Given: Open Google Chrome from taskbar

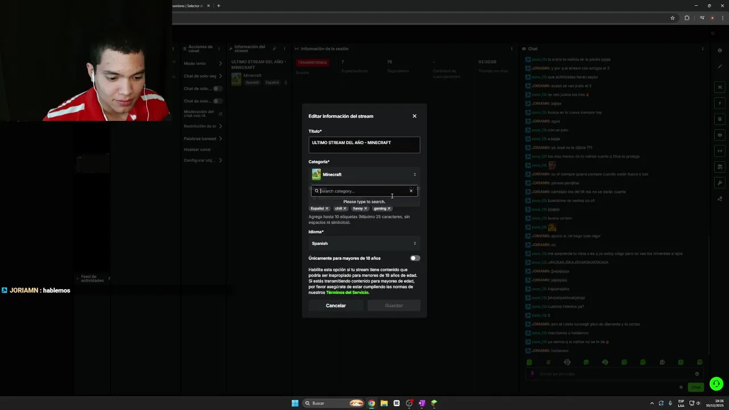Looking at the screenshot, I should 371,403.
